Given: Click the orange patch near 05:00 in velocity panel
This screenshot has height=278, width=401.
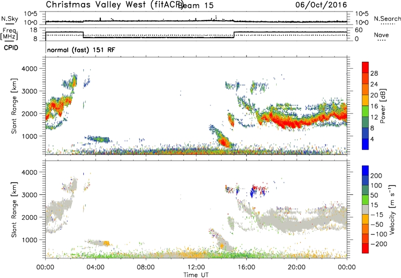Looking at the screenshot, I should 106,243.
